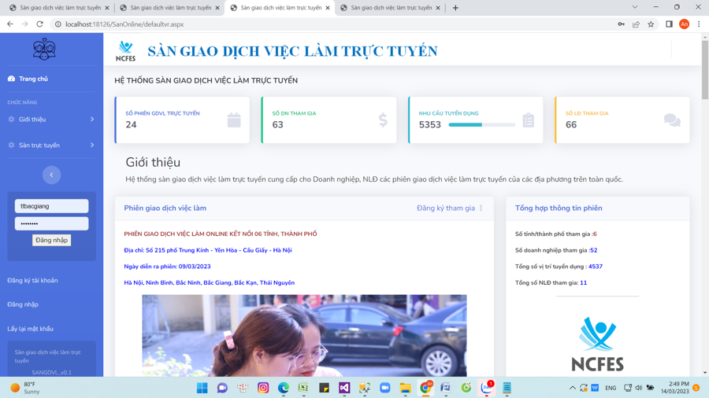Open the Đăng ký tham gia link
The height and width of the screenshot is (398, 709).
point(446,208)
